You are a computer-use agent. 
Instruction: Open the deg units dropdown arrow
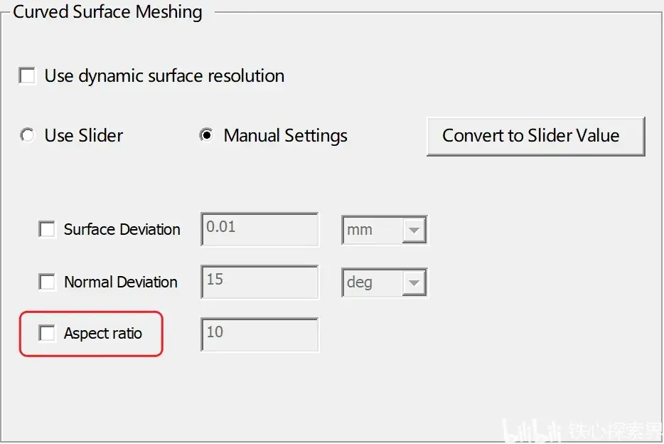point(414,282)
